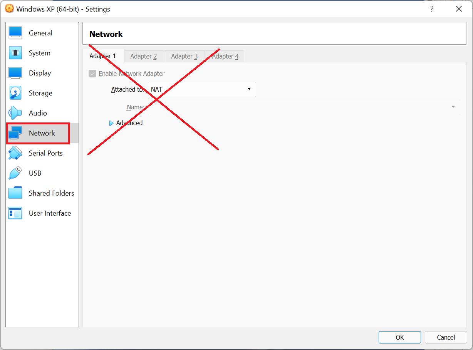
Task: Open the Serial Ports connector icon
Action: [15, 153]
